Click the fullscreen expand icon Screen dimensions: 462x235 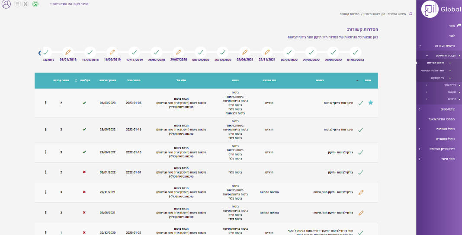tap(26, 4)
